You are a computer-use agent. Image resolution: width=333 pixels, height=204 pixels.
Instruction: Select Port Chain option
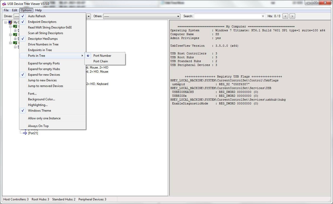click(x=105, y=61)
